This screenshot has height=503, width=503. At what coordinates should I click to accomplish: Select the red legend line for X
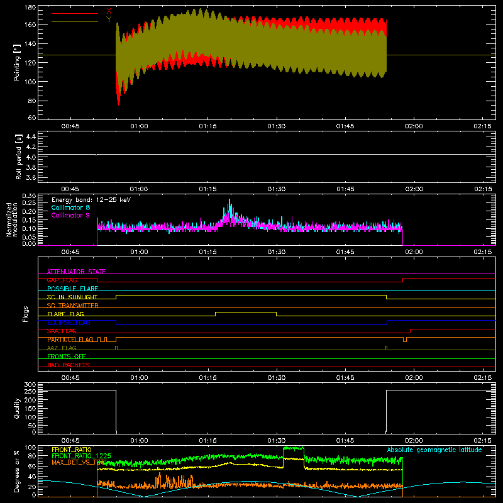pos(75,13)
